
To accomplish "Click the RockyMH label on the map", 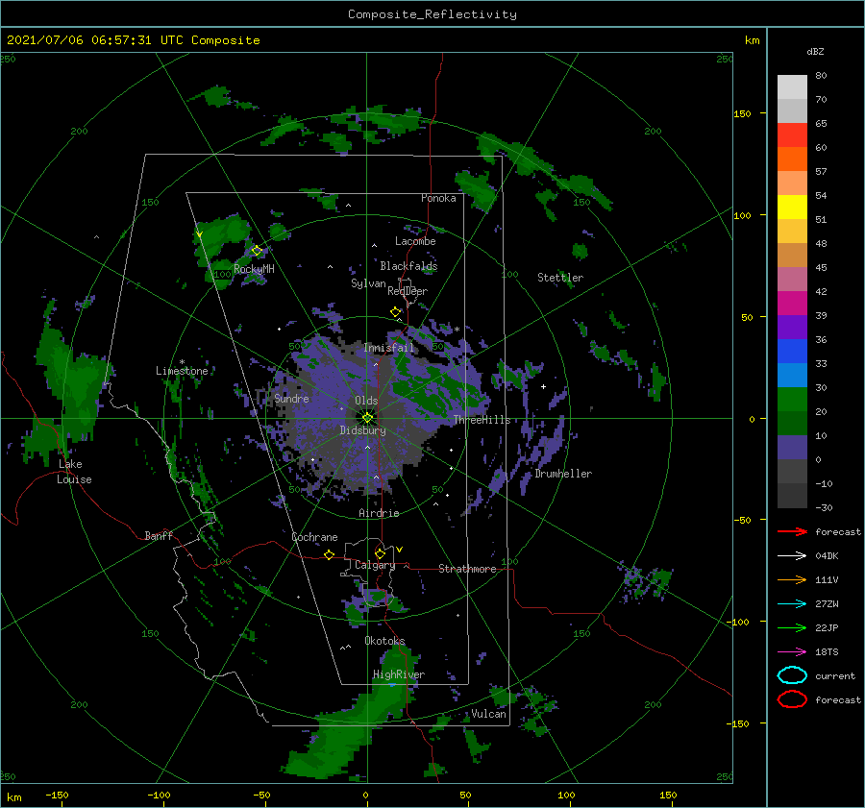I will (254, 269).
